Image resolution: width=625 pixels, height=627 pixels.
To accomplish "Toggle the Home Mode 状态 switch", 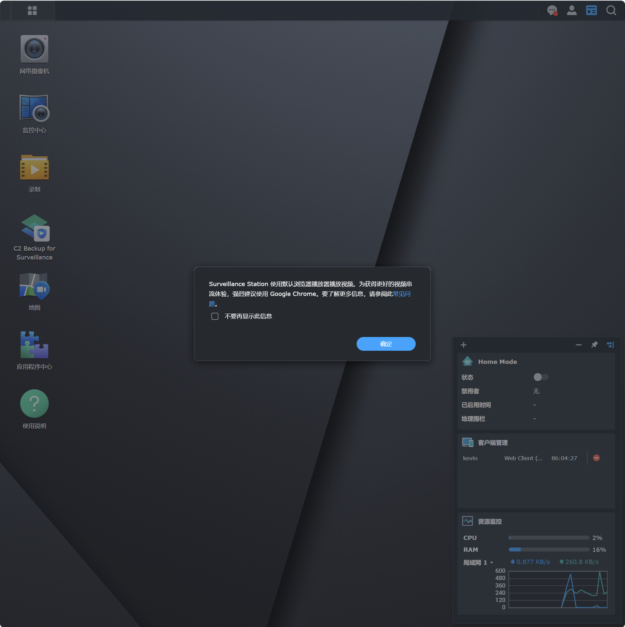I will (541, 377).
